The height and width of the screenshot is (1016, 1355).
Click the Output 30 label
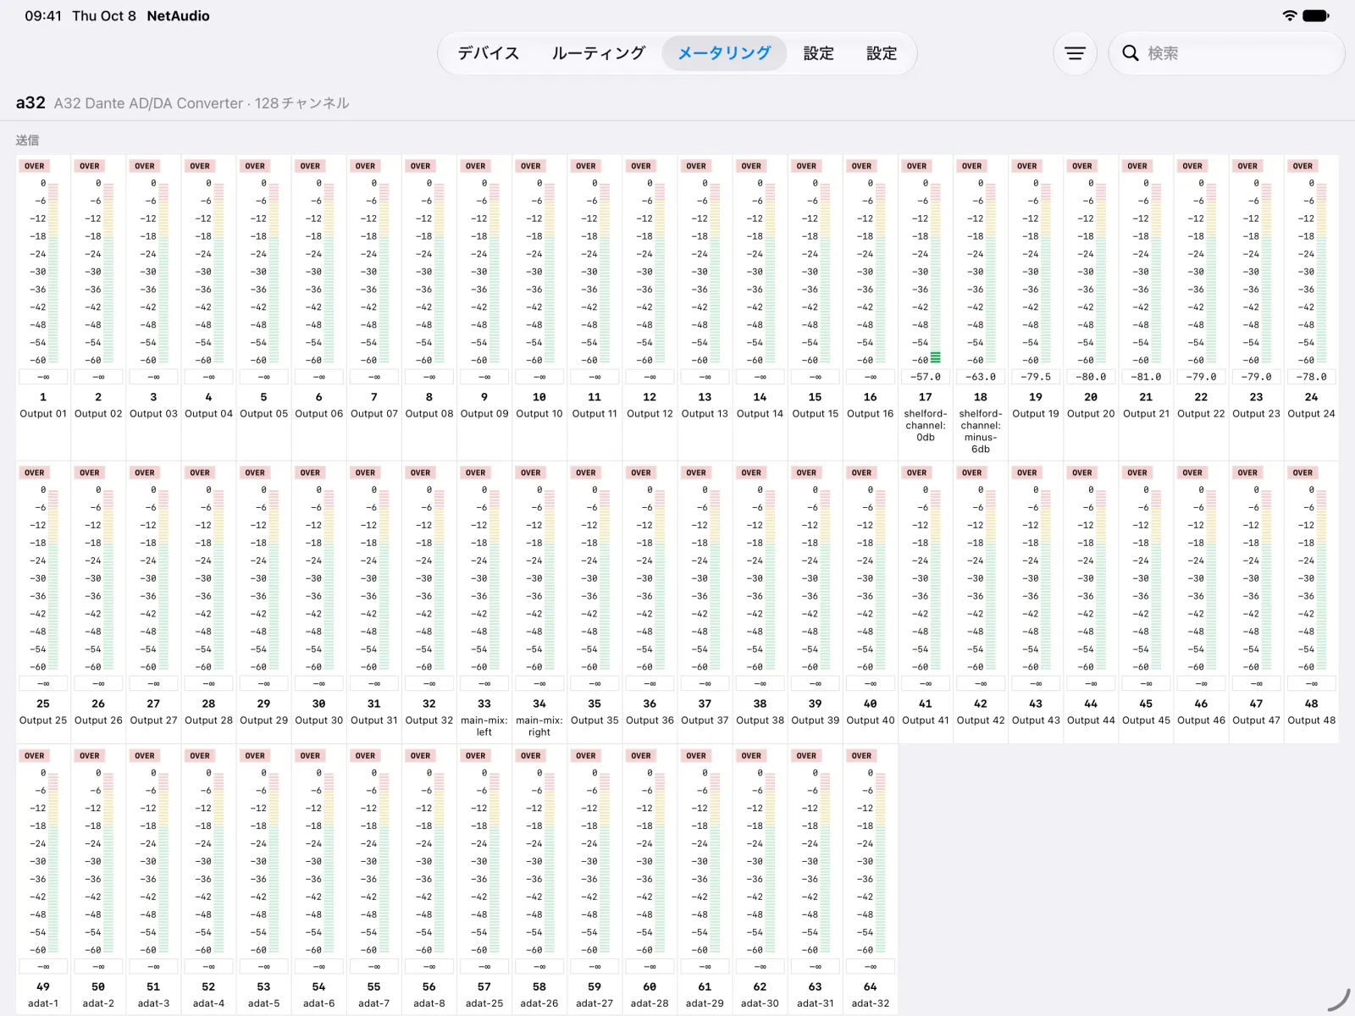318,721
